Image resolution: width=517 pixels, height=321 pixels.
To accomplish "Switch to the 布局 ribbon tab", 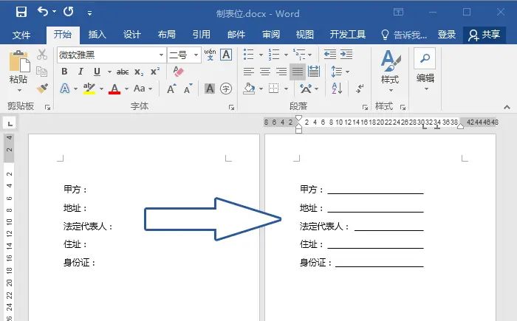I will coord(166,35).
